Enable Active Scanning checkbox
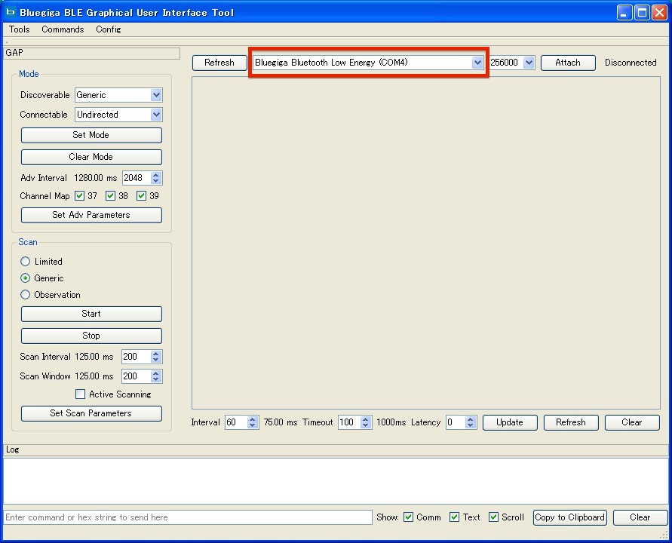Screen dimensions: 672x543 click(81, 394)
